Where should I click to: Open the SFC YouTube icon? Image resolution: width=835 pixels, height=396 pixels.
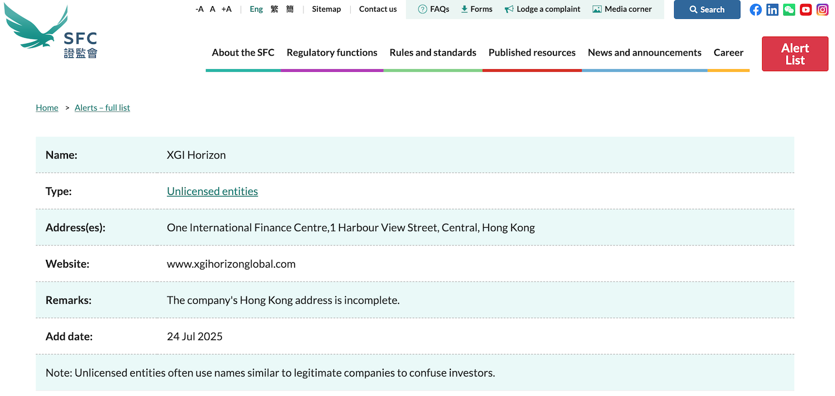805,9
